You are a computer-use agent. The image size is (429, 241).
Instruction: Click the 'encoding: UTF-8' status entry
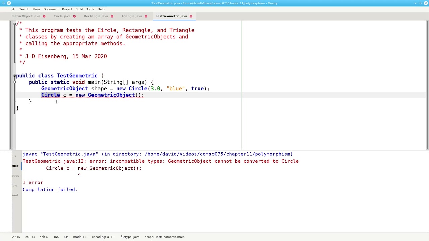[104, 237]
